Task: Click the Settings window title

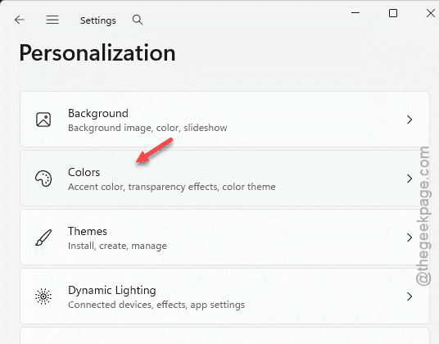Action: click(x=98, y=20)
